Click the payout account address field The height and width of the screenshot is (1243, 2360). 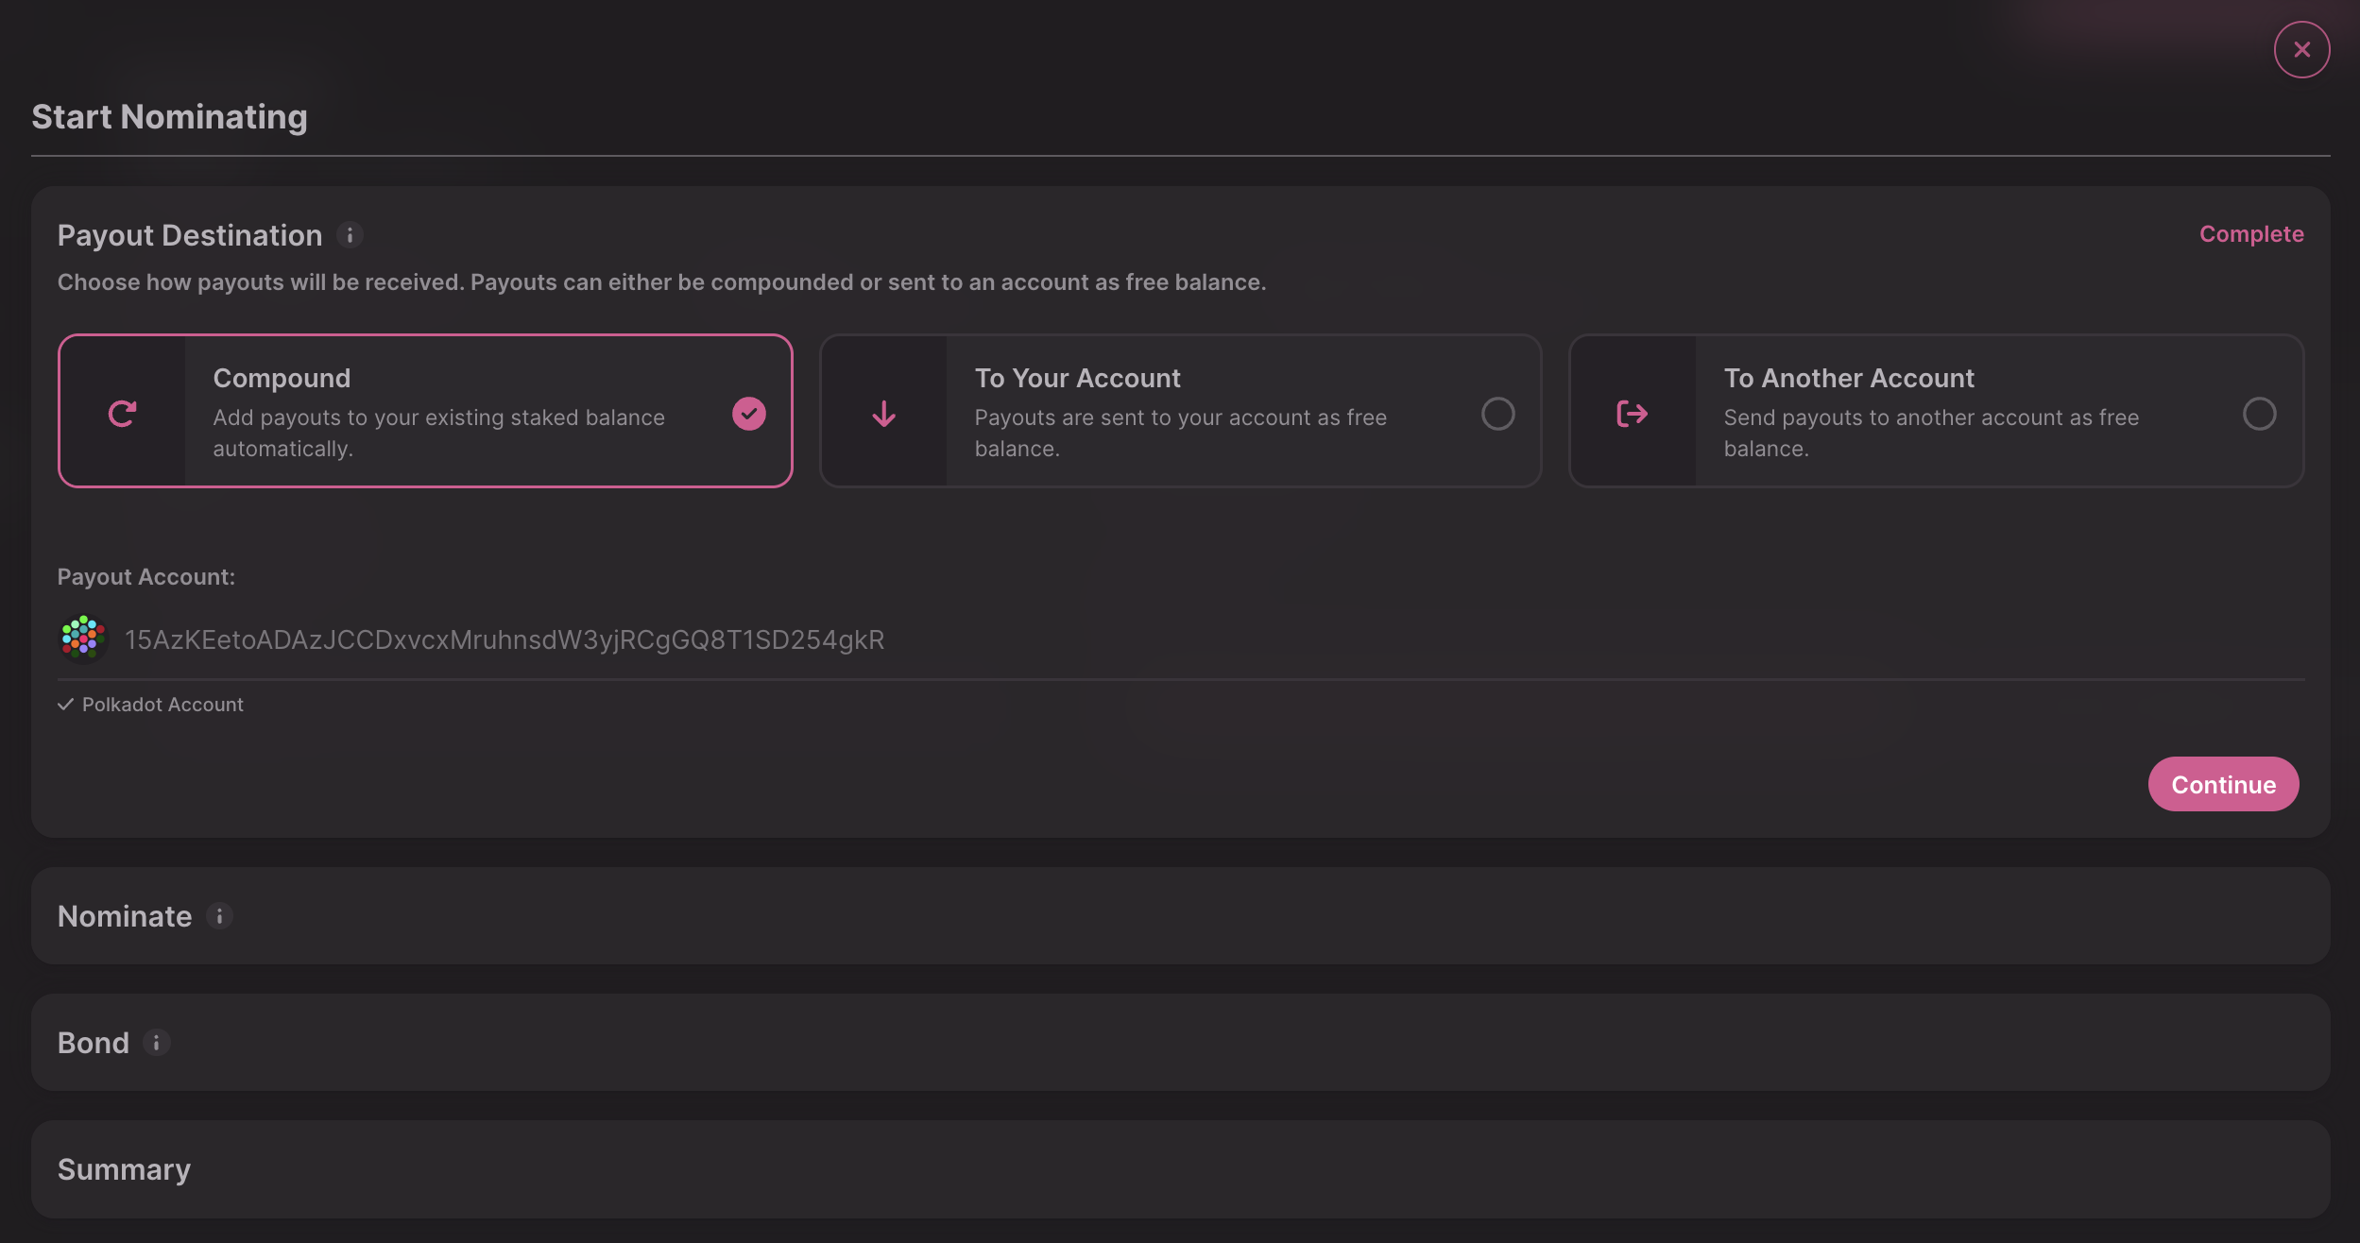click(504, 639)
